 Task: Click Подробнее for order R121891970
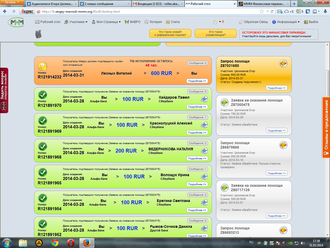[x=197, y=107]
